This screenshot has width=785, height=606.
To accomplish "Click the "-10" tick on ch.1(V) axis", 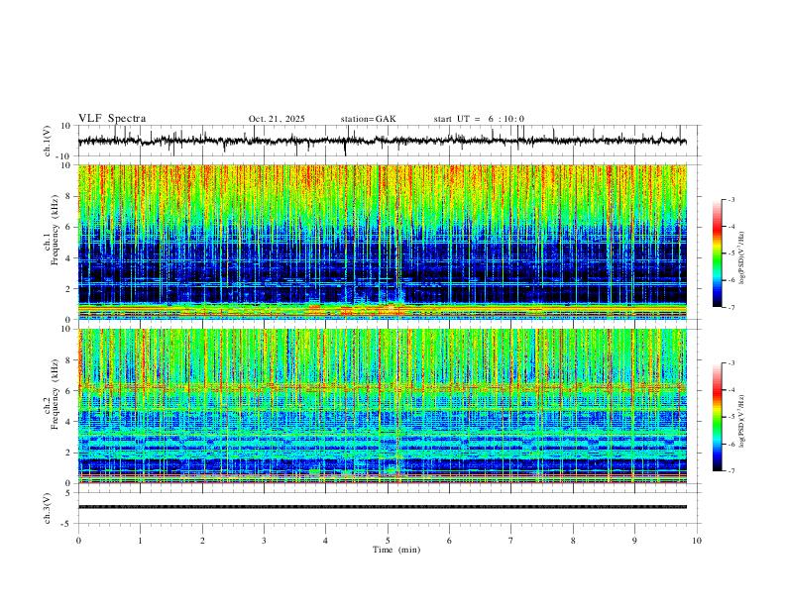I will pyautogui.click(x=64, y=156).
